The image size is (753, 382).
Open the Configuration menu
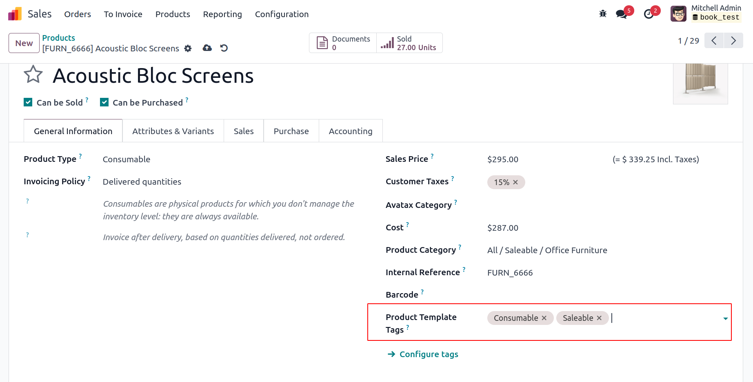click(282, 14)
